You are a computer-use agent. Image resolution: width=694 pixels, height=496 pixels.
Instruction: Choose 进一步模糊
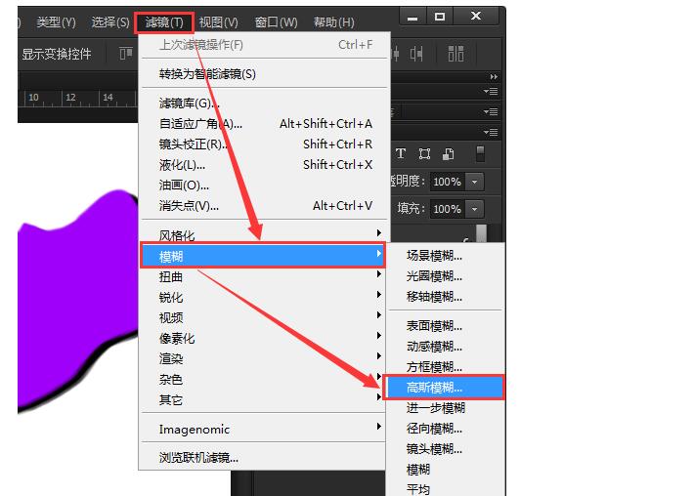[x=446, y=407]
